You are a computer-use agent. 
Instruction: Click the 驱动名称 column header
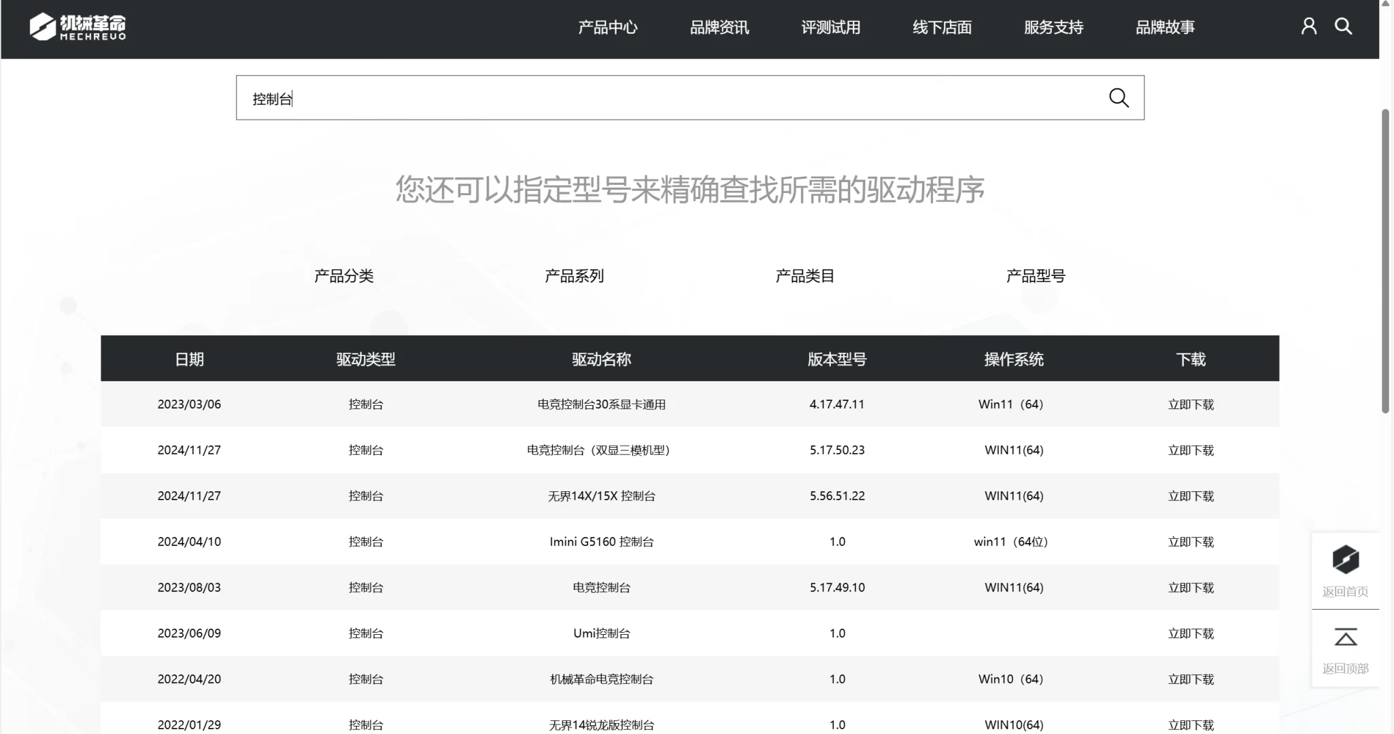coord(602,359)
